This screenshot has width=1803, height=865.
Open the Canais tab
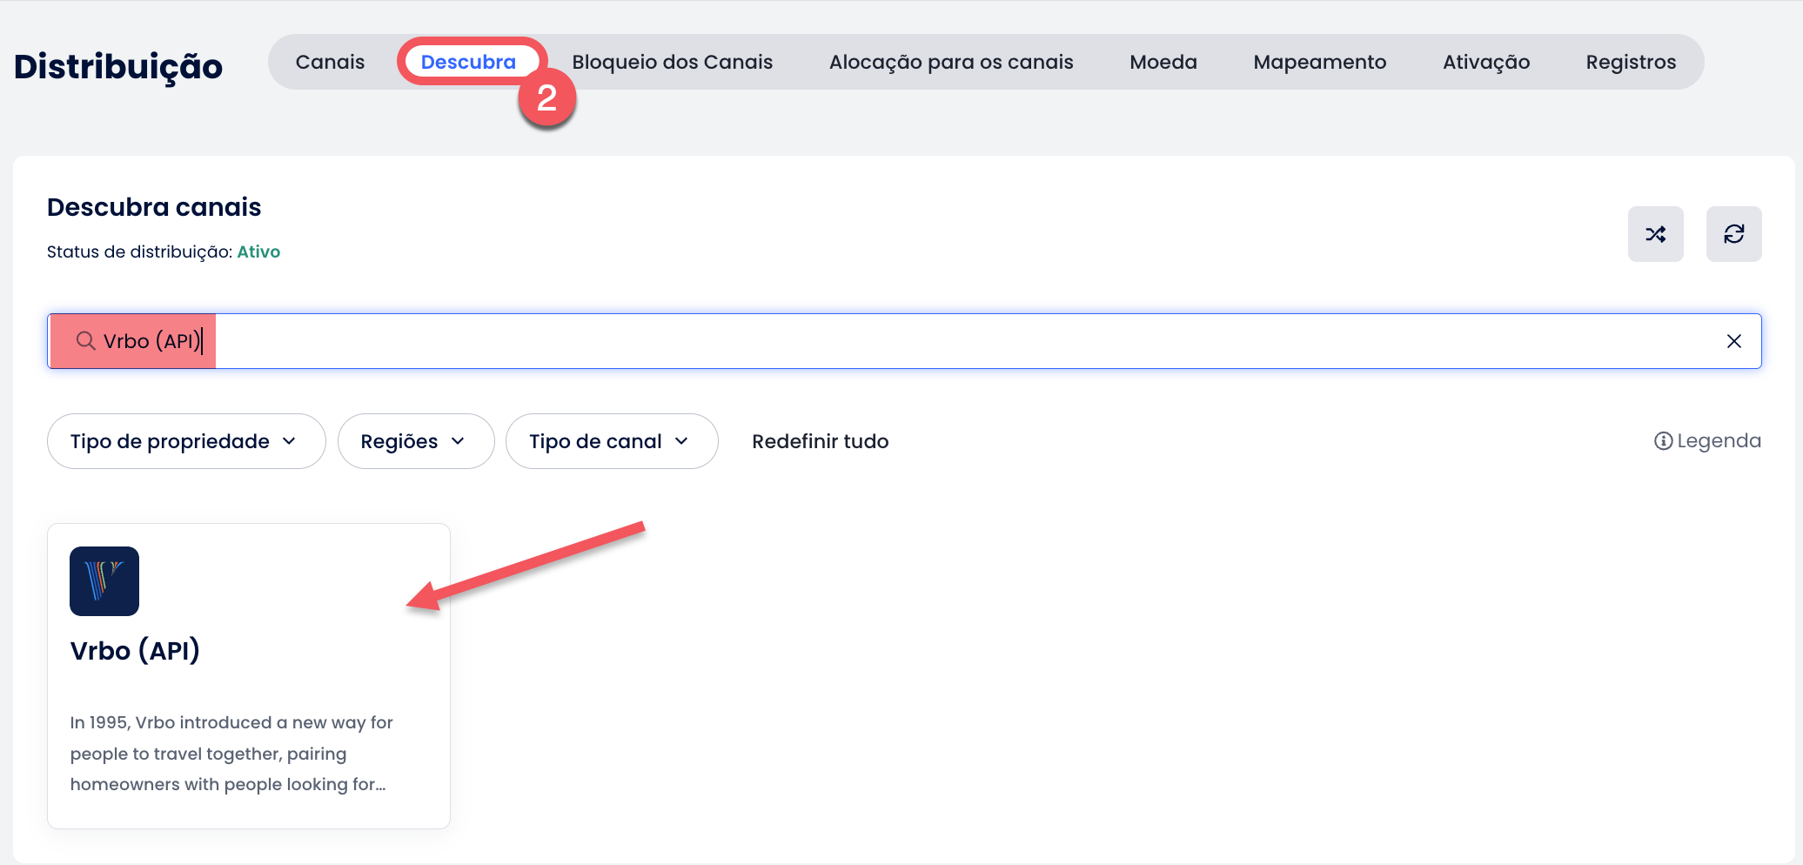pyautogui.click(x=330, y=62)
